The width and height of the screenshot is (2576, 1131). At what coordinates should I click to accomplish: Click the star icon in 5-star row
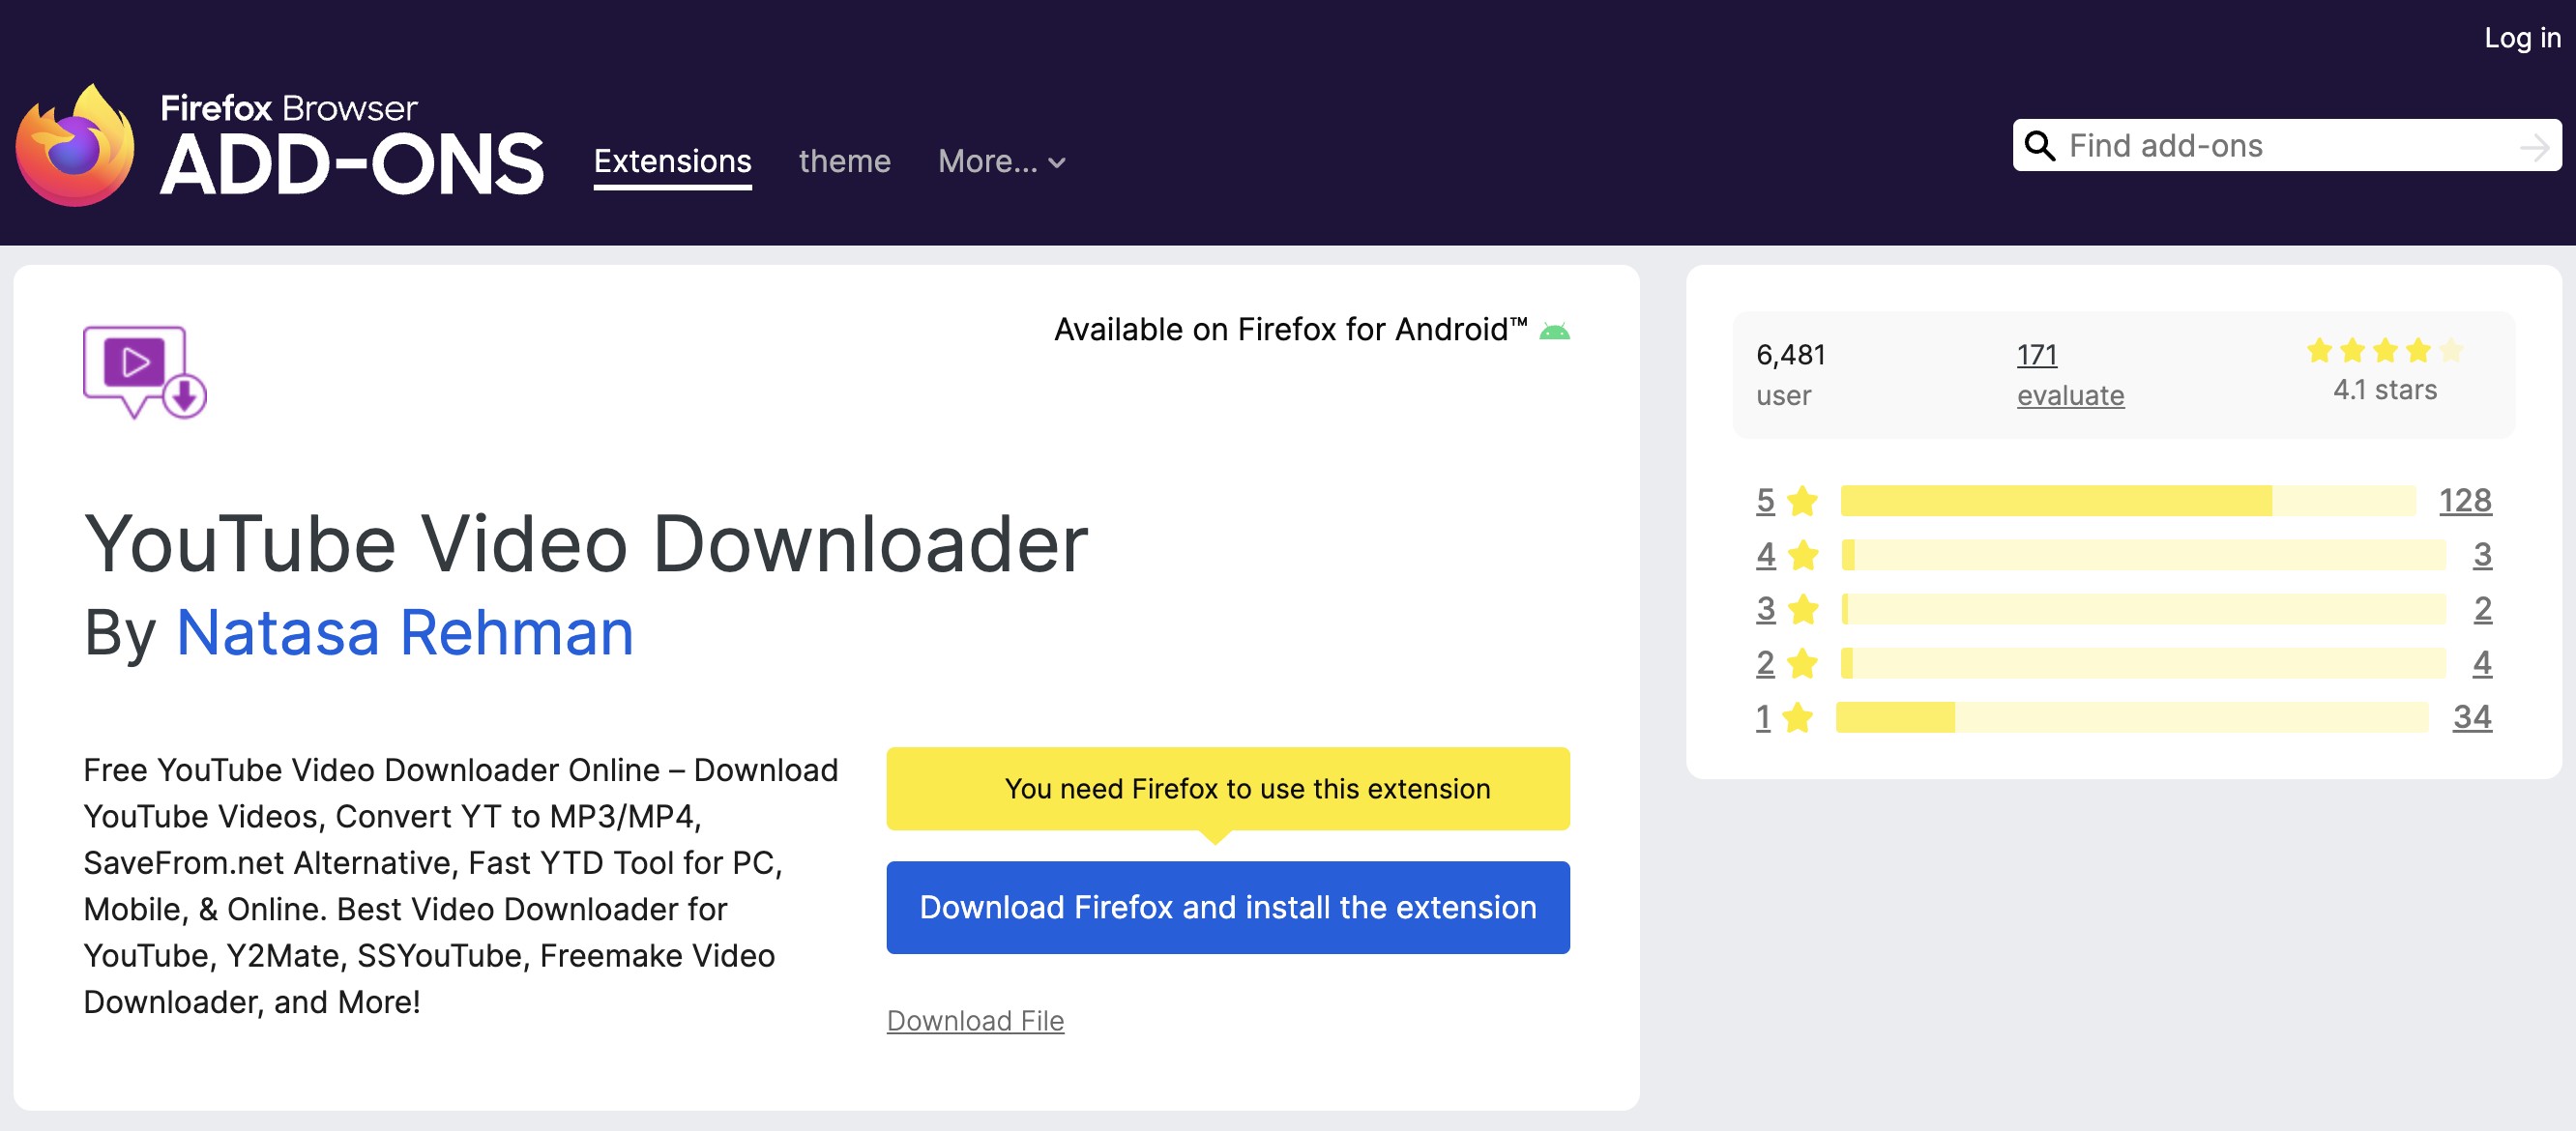1802,500
